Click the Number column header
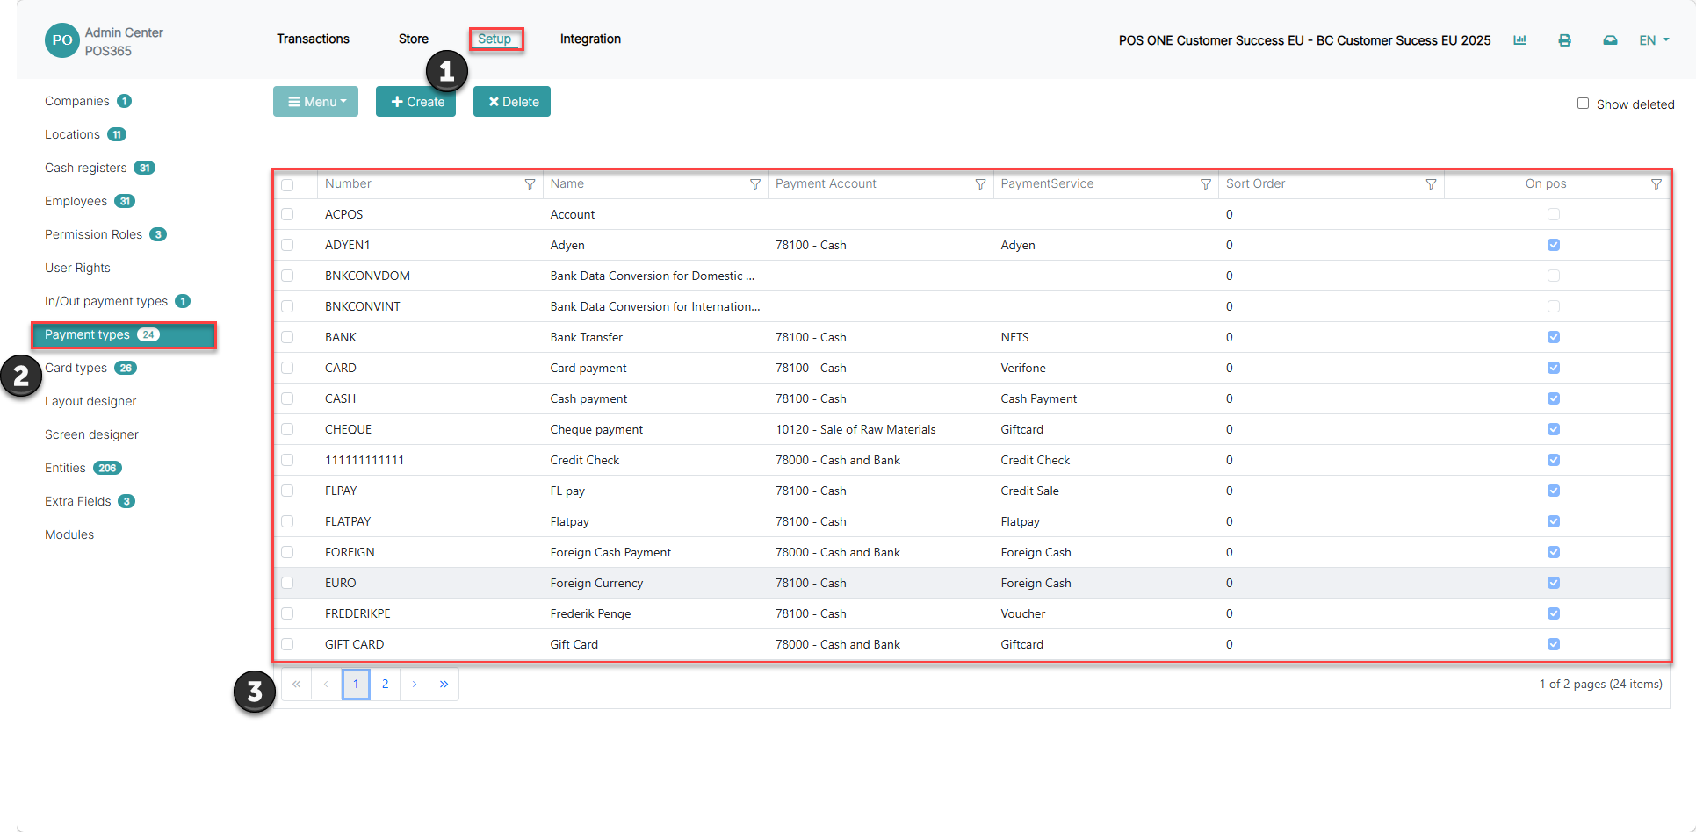This screenshot has height=832, width=1696. click(x=348, y=183)
